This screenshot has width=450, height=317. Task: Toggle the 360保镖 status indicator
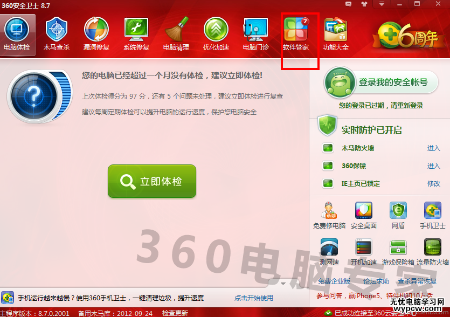(x=328, y=166)
